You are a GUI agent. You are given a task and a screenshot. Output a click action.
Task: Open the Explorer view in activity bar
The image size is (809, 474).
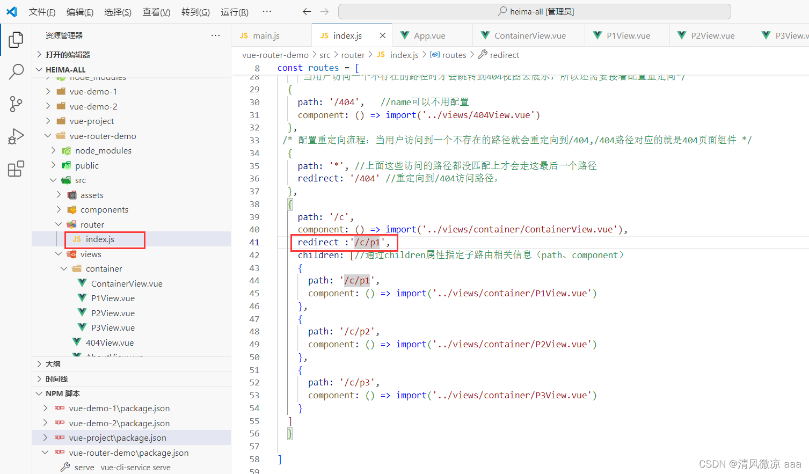(16, 39)
